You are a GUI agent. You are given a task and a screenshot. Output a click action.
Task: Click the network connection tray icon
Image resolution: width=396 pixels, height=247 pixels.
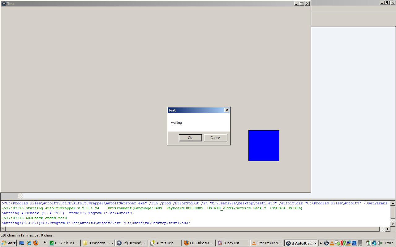[374, 243]
